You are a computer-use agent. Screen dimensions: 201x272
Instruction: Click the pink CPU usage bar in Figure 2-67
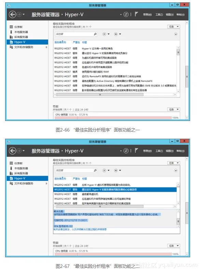click(x=113, y=254)
